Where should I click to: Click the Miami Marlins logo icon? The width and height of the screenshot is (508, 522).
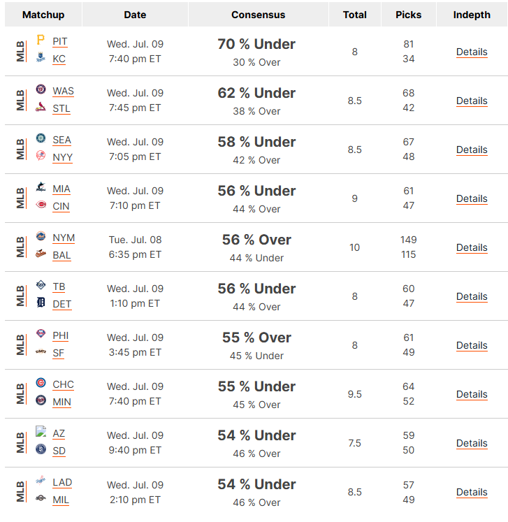pyautogui.click(x=41, y=187)
